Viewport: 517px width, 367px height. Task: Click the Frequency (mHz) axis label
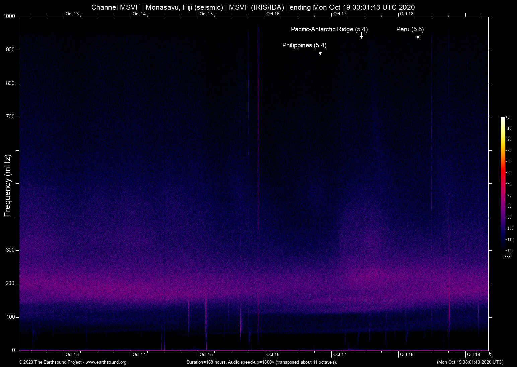click(x=8, y=186)
